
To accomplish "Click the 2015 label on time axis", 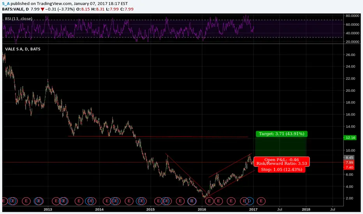I will 150,209.
